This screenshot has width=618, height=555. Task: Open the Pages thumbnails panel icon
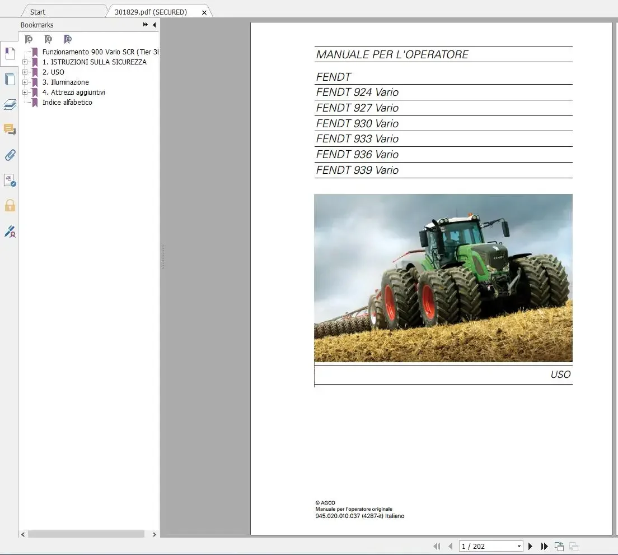tap(10, 80)
